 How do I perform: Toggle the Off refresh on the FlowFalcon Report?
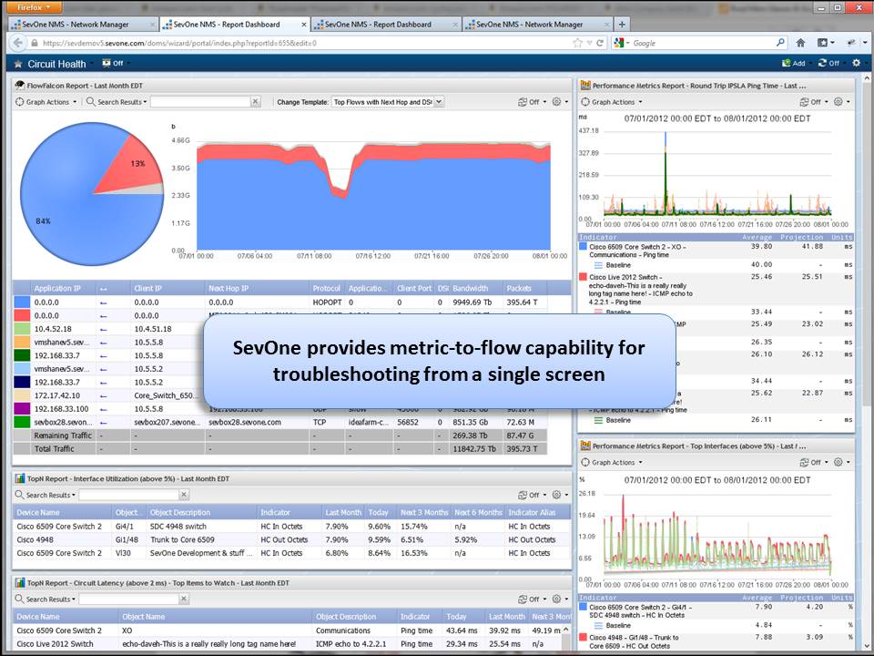point(533,102)
